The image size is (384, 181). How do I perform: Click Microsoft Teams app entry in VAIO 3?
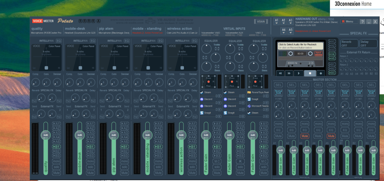point(258,106)
